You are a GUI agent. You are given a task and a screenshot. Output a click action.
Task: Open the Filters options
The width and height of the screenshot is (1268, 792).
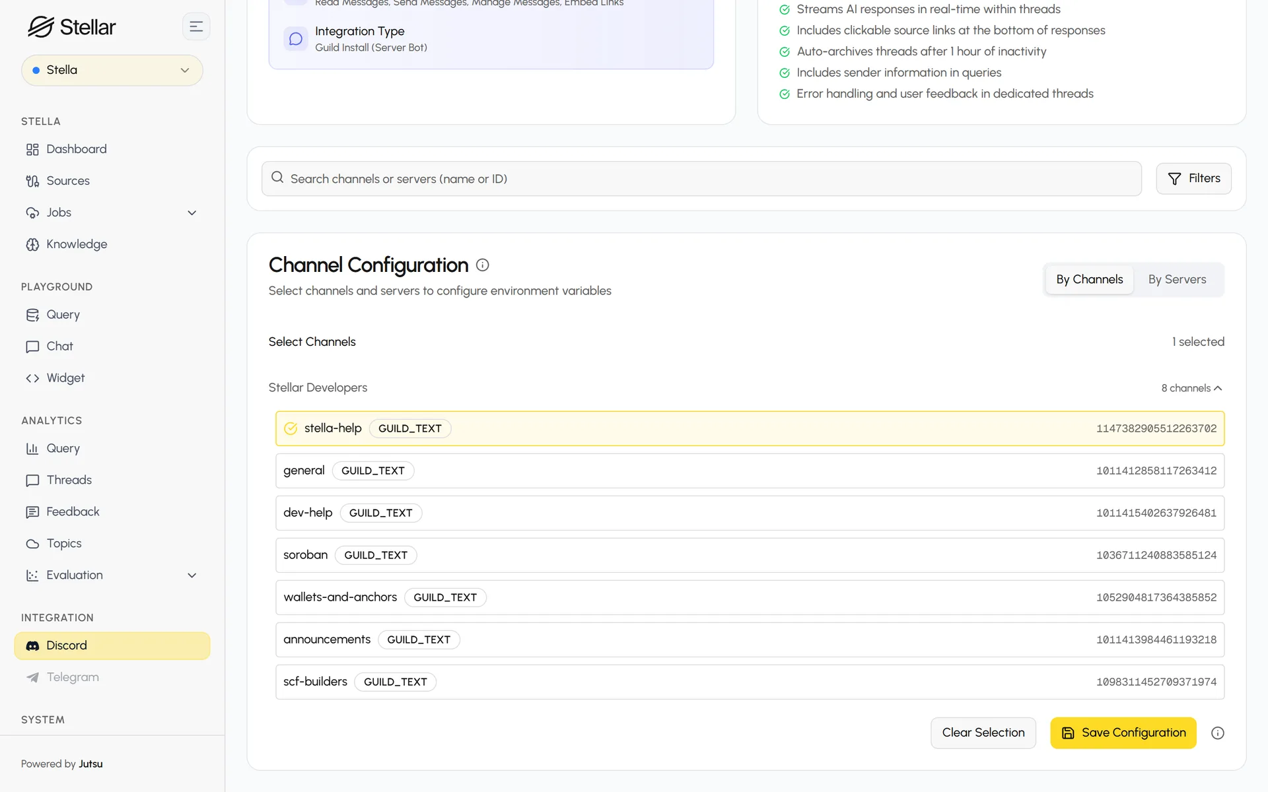pyautogui.click(x=1193, y=179)
